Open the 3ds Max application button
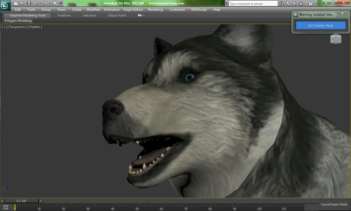 [x=5, y=5]
